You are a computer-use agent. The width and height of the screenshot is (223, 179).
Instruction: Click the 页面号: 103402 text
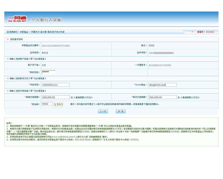(x=205, y=32)
